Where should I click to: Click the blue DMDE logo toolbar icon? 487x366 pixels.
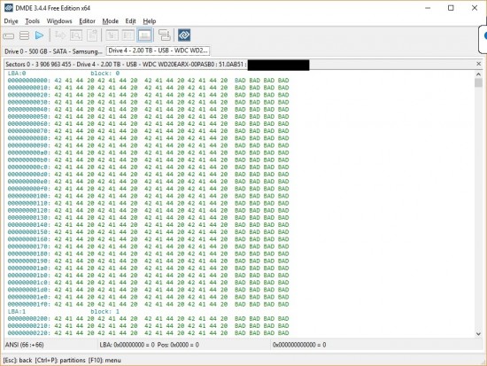click(184, 35)
